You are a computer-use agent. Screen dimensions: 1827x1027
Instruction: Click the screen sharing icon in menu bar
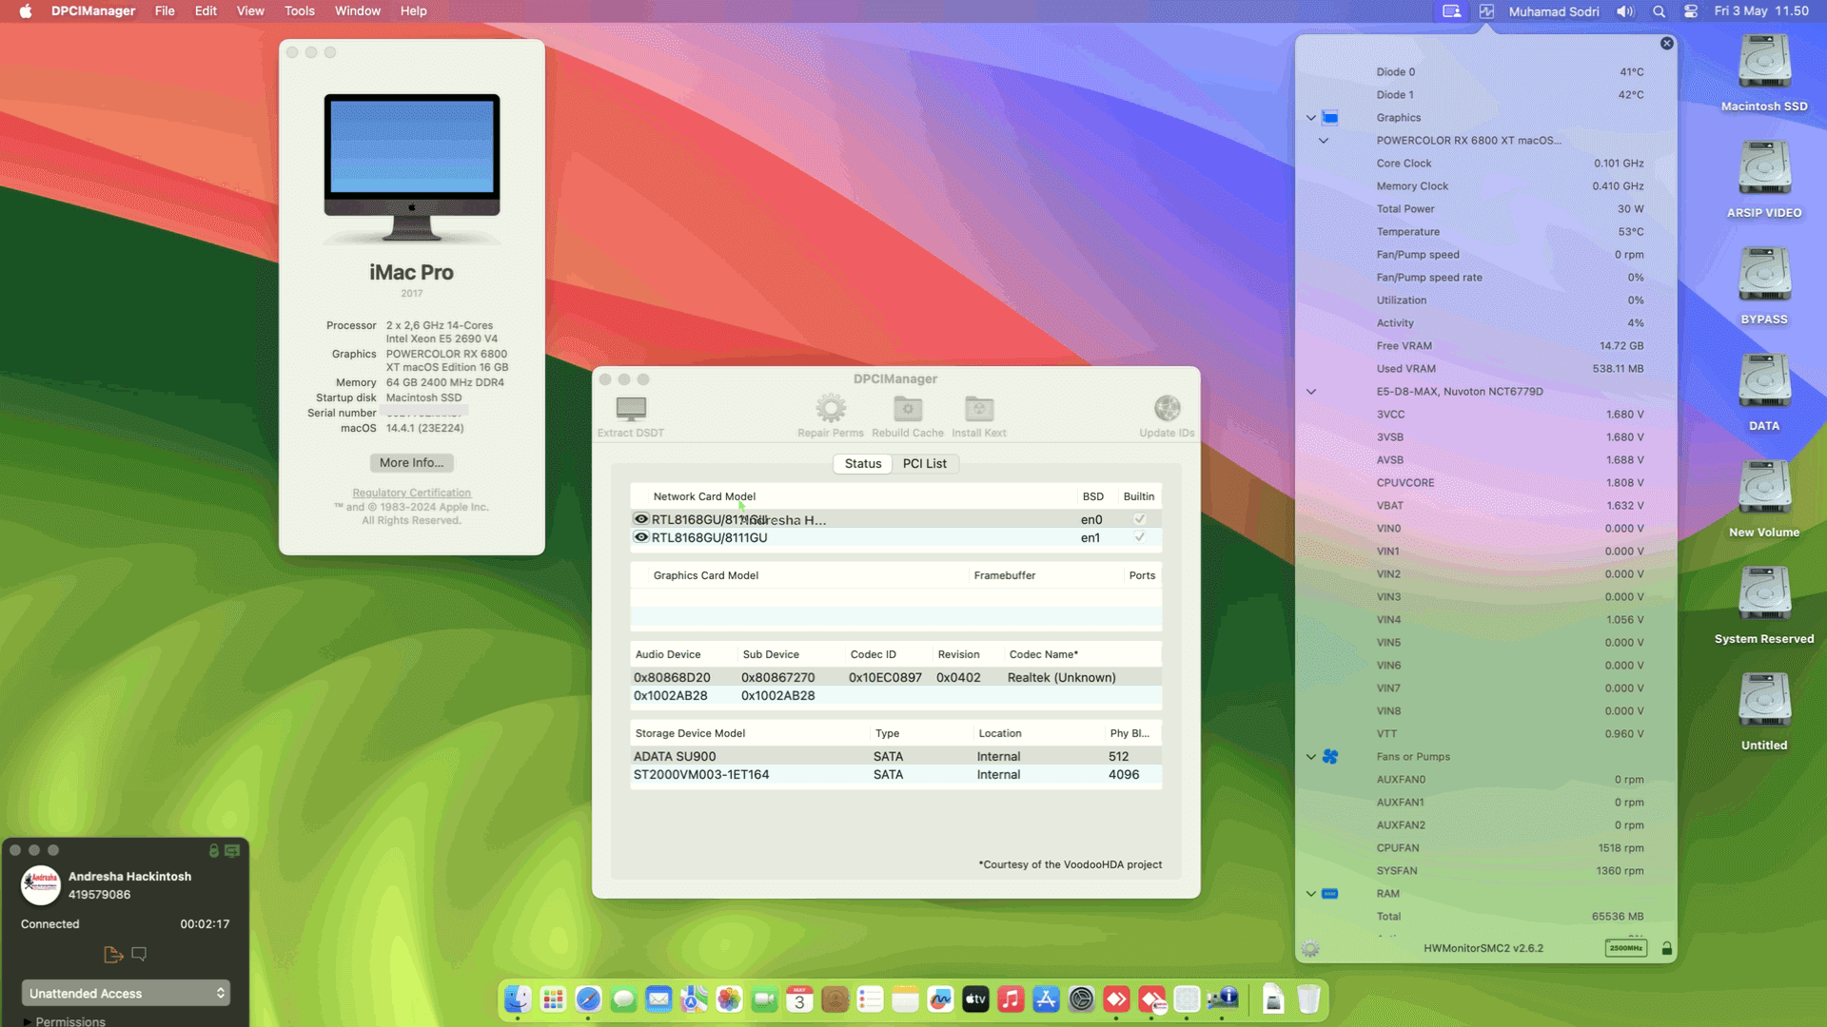pyautogui.click(x=1451, y=11)
